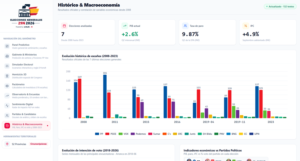Click the 2011 PP bar labeled 186
Viewport: 300px width, 161px height.
[x=105, y=96]
